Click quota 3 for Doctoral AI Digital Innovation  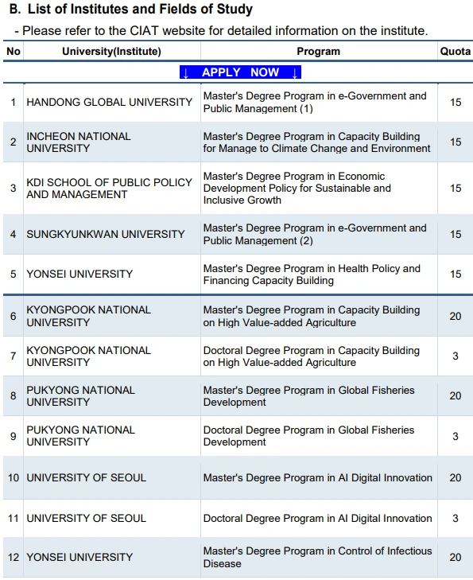(456, 519)
